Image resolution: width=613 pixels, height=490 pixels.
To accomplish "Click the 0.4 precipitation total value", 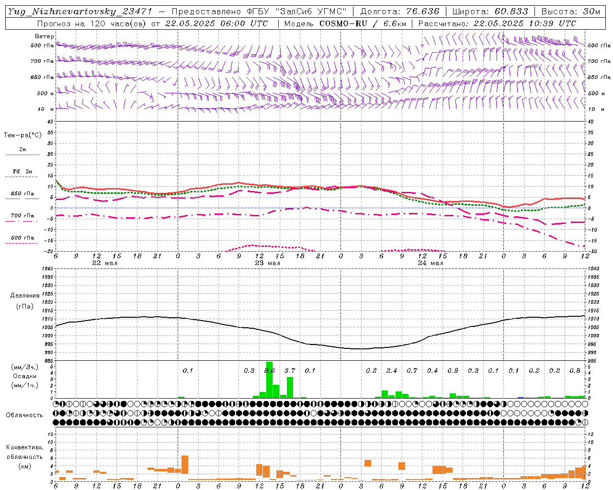I will click(x=432, y=370).
